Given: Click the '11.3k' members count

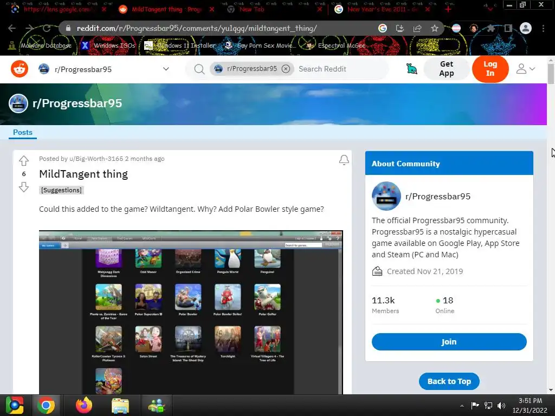Looking at the screenshot, I should click(x=383, y=300).
